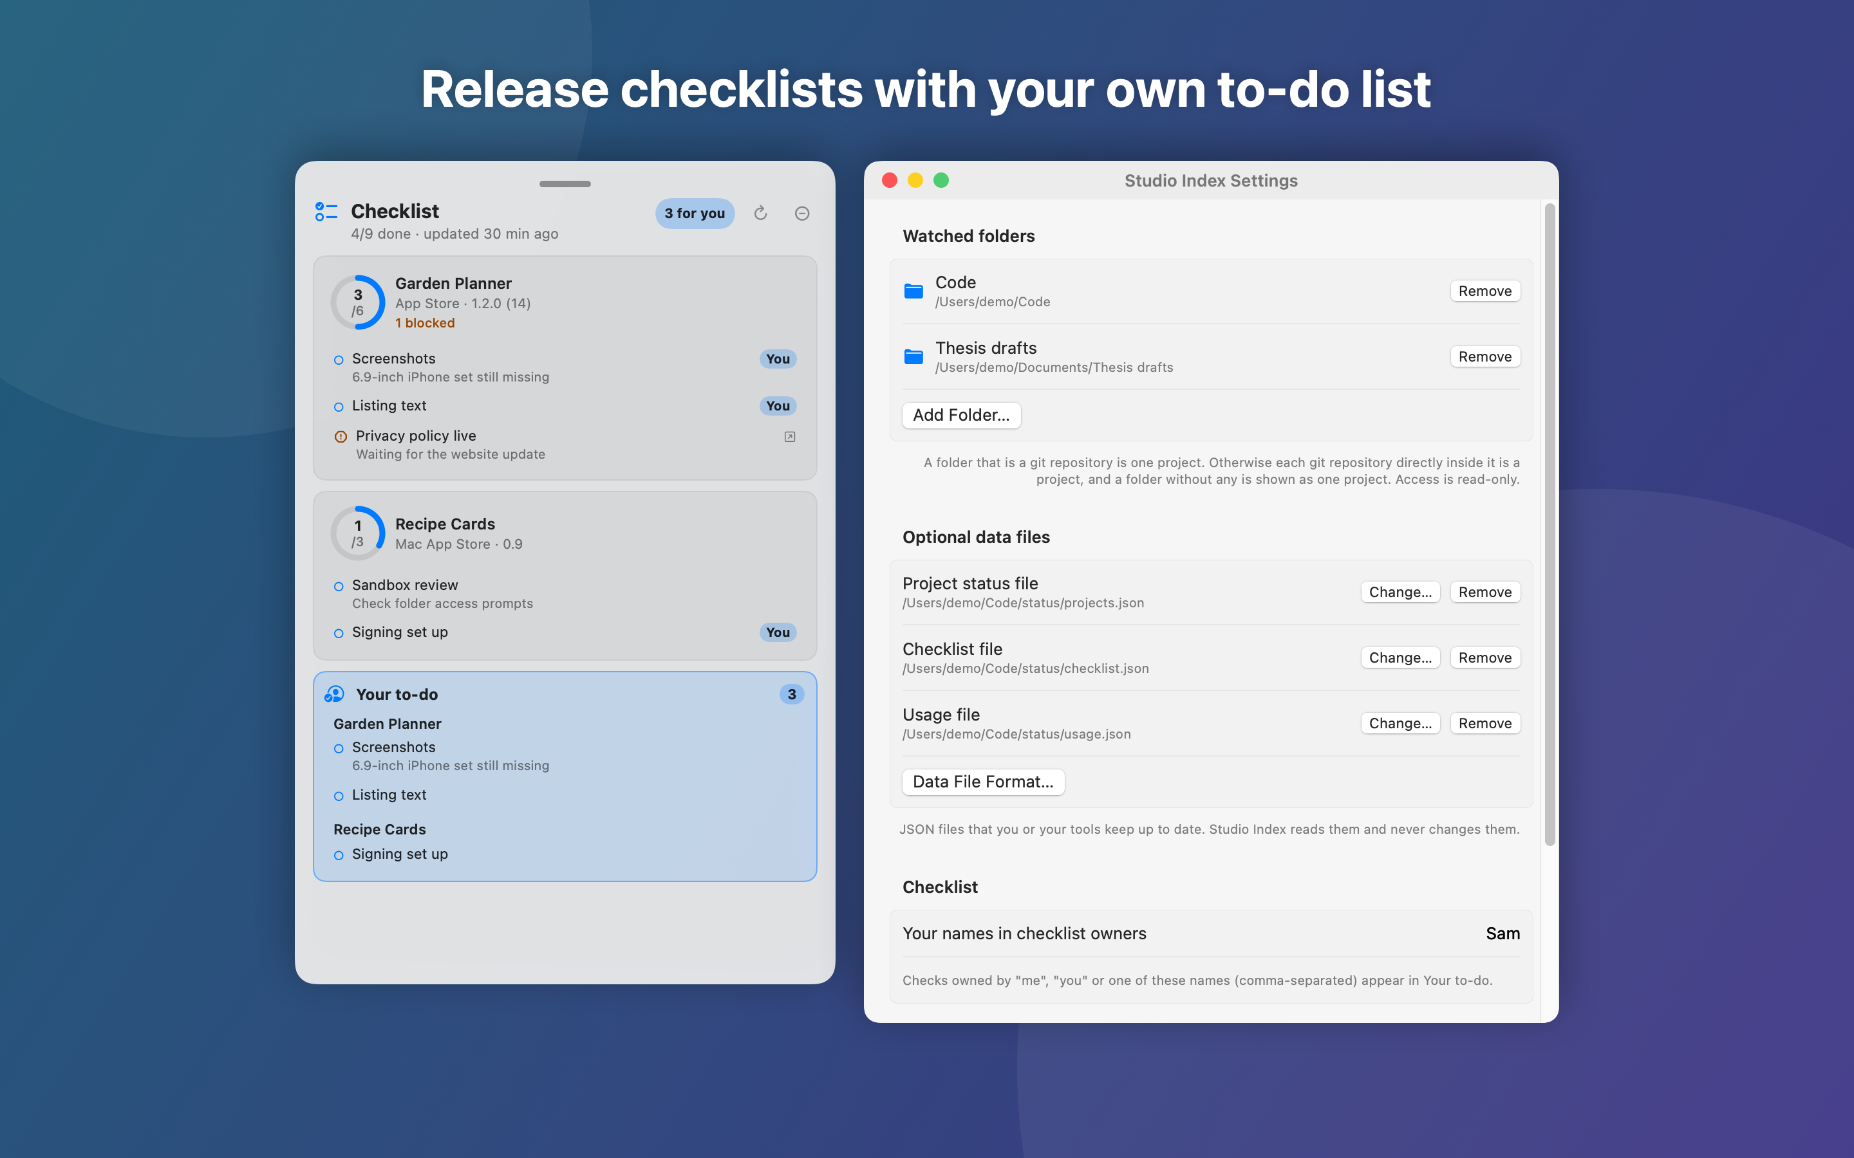Viewport: 1854px width, 1158px height.
Task: Click the 3 count badge in Your to-do
Action: (x=791, y=695)
